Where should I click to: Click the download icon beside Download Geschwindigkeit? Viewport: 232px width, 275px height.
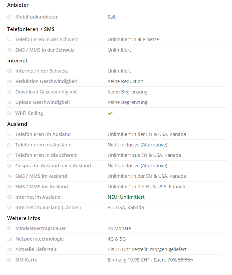click(9, 92)
